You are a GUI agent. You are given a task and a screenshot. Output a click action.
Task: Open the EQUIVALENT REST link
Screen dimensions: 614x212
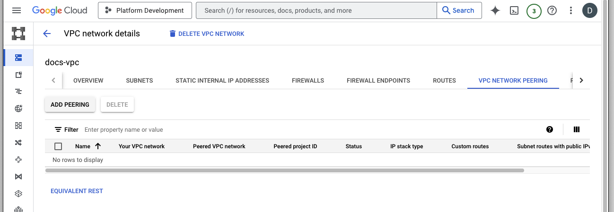pyautogui.click(x=77, y=191)
